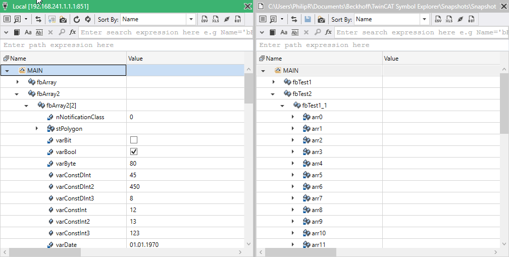Click the plug connector icon in Snapshot pane toolbar
Viewport: 509px width, 257px height.
coord(461,19)
